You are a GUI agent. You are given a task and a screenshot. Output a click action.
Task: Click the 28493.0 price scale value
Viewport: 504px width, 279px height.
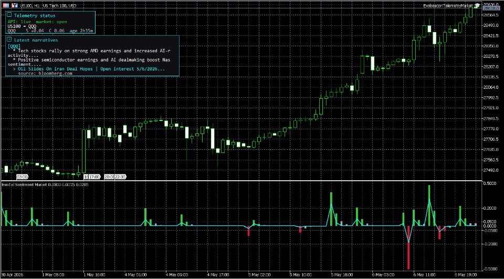pos(490,25)
